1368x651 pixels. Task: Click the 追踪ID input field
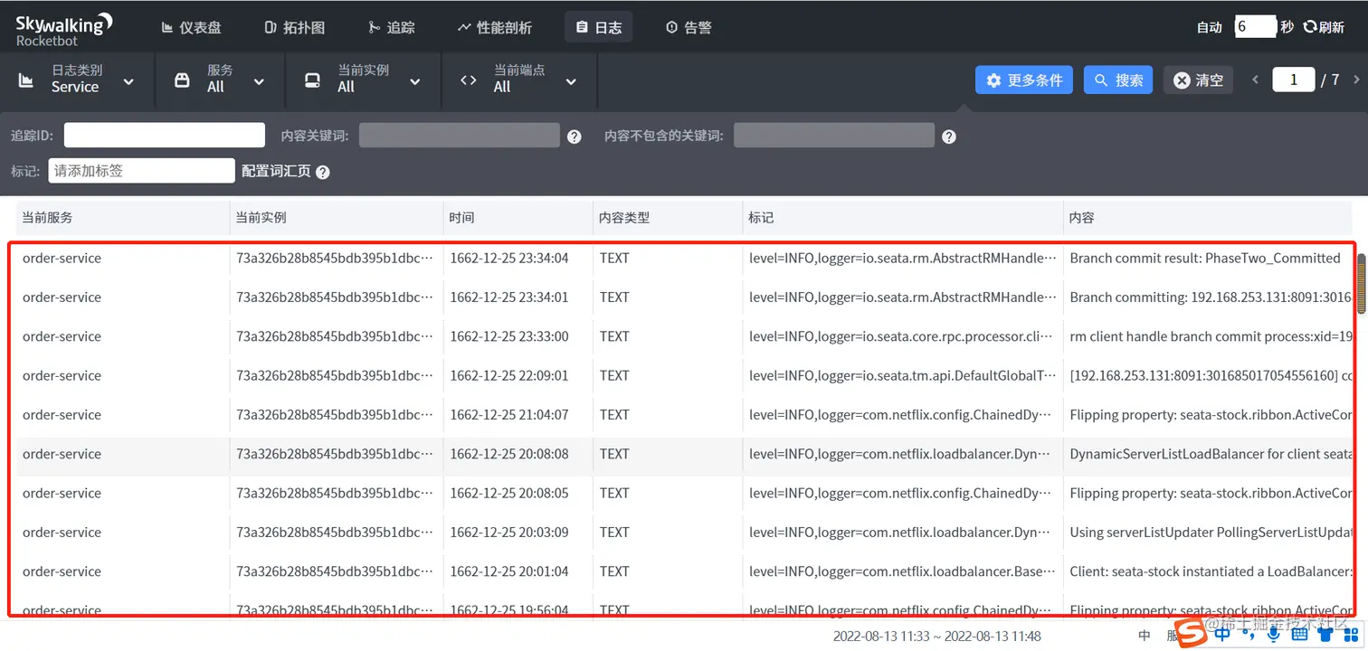tap(164, 136)
